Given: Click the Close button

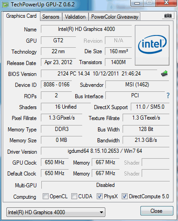Looking at the screenshot, I should point(157,211).
